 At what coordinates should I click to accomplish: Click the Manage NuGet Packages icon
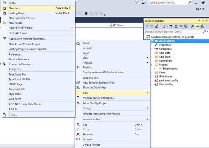[x=78, y=98]
